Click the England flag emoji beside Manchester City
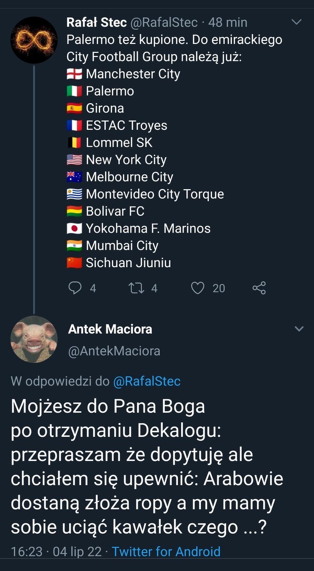The image size is (314, 571). [74, 74]
